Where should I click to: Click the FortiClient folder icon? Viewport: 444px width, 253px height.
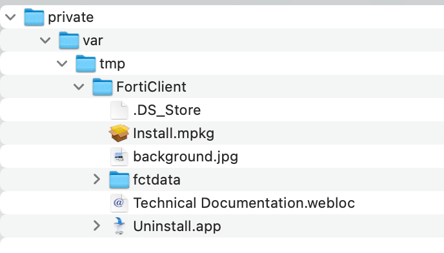point(103,86)
